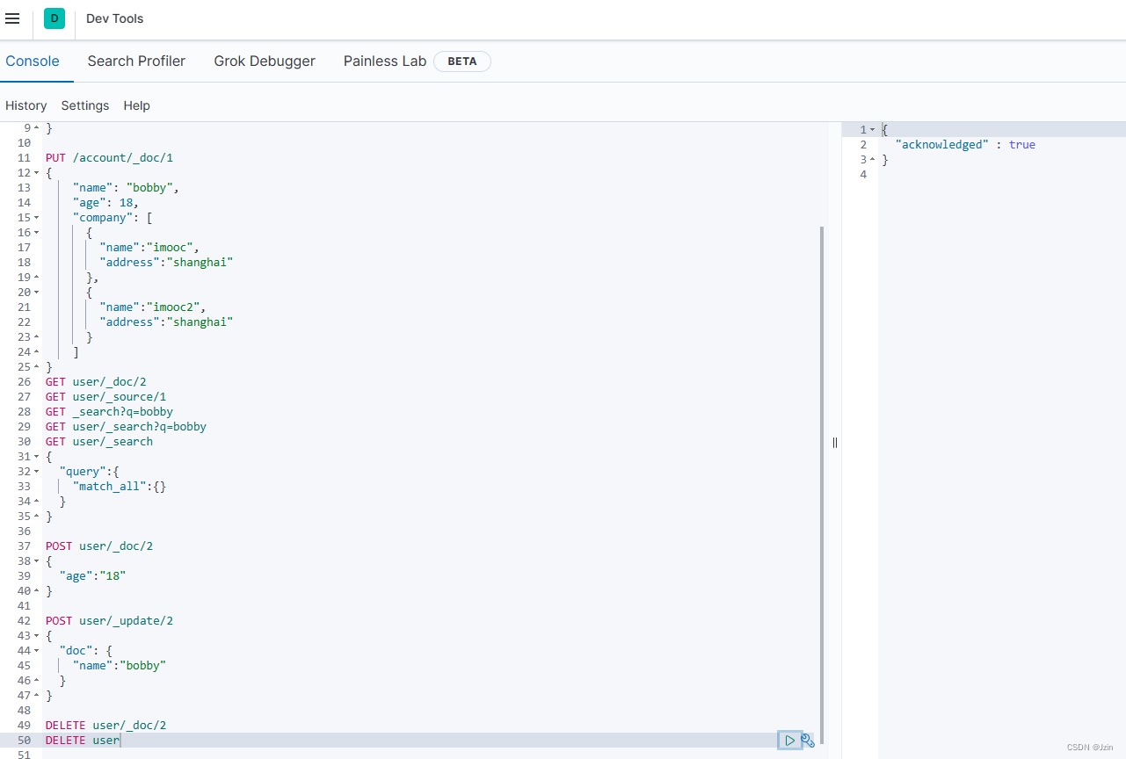Image resolution: width=1126 pixels, height=759 pixels.
Task: Run the DELETE user request
Action: [789, 741]
